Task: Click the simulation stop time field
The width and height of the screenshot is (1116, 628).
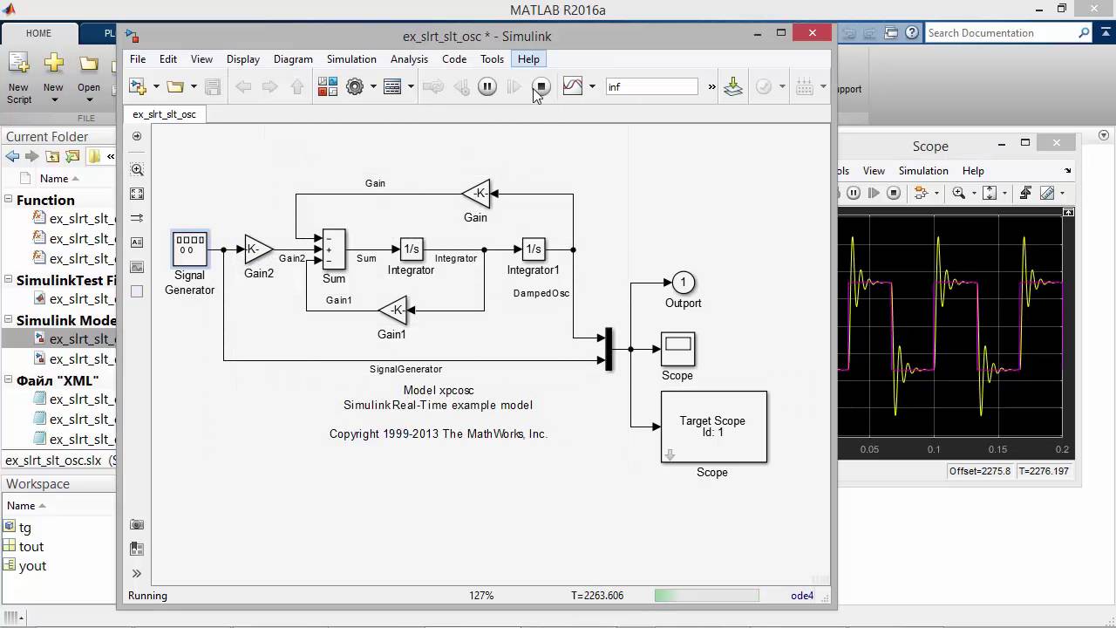Action: 652,86
